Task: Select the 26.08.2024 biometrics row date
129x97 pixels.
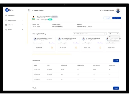Action: point(37,70)
